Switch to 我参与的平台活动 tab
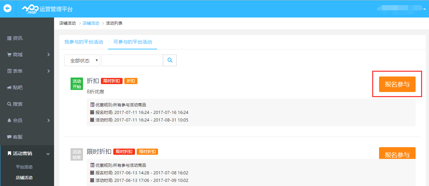Screen dimensions: 429x186 [x=84, y=42]
